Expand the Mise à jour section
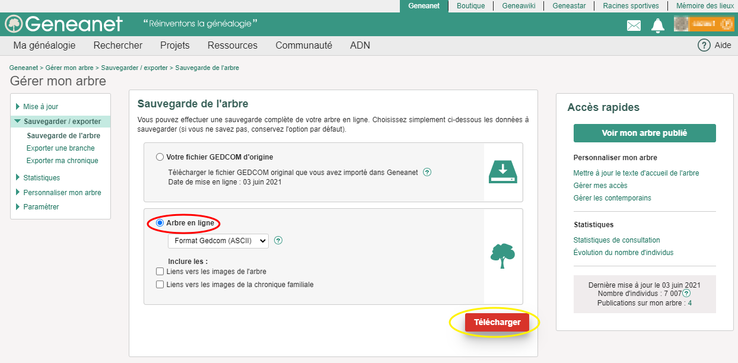 click(x=40, y=107)
